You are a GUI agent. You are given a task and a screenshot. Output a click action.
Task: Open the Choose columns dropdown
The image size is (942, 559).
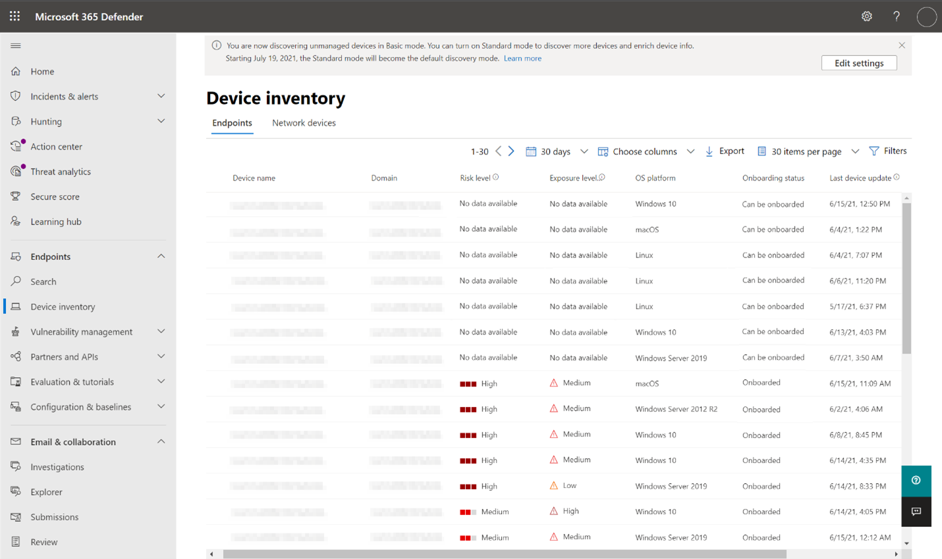coord(645,151)
